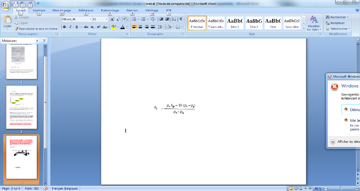Toggle justified text alignment
The width and height of the screenshot is (360, 191).
point(153,27)
